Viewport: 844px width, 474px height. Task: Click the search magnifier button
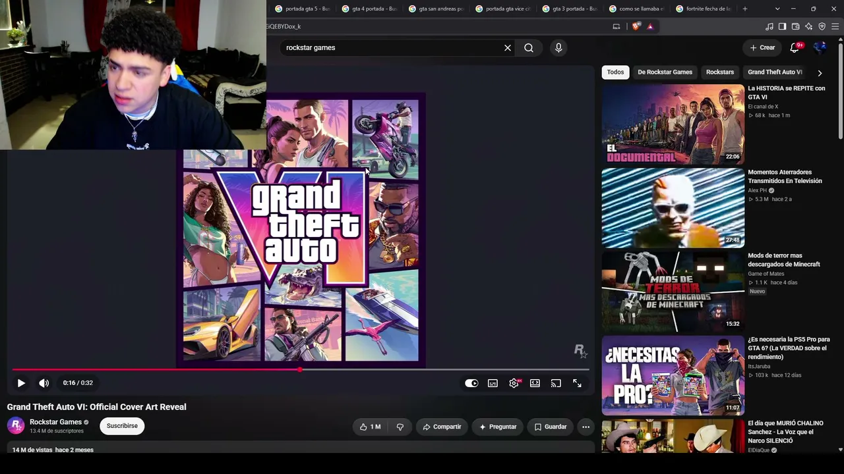(529, 47)
